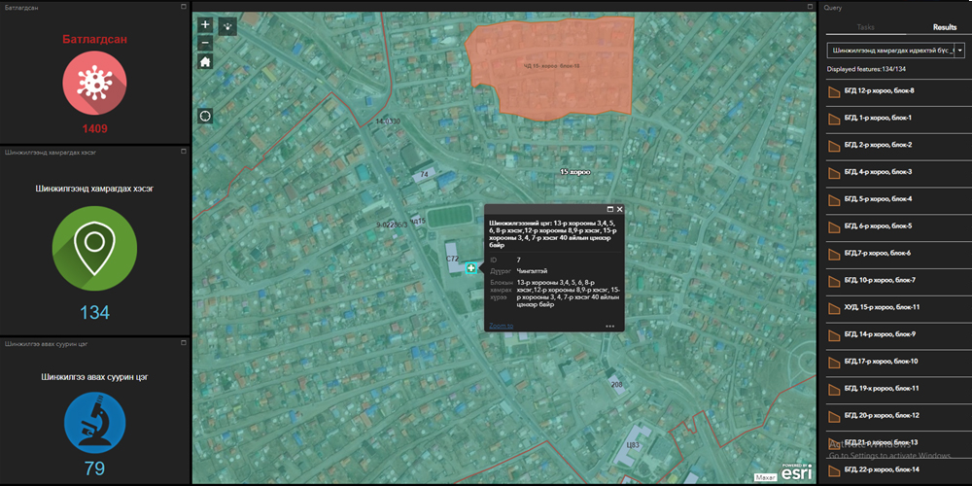This screenshot has width=972, height=486.
Task: Open the tool next to zoom in
Action: (x=227, y=24)
